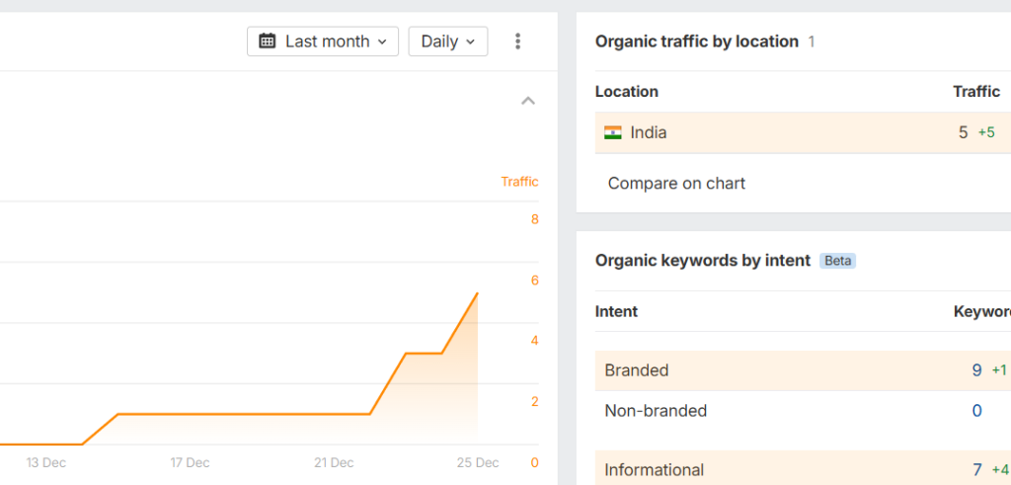The height and width of the screenshot is (485, 1011).
Task: Click Compare on chart link
Action: coord(676,183)
